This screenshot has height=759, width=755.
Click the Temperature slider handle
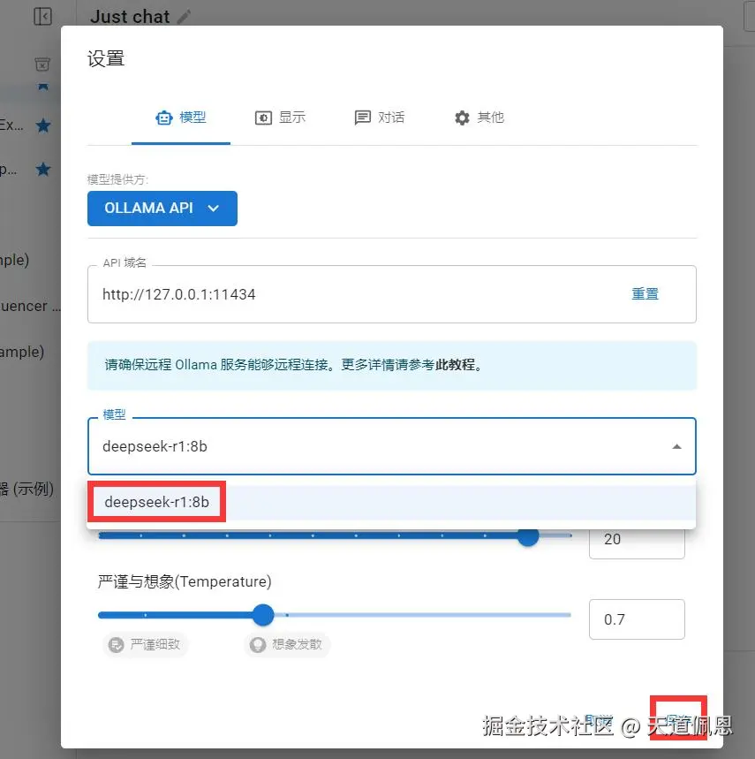point(263,615)
